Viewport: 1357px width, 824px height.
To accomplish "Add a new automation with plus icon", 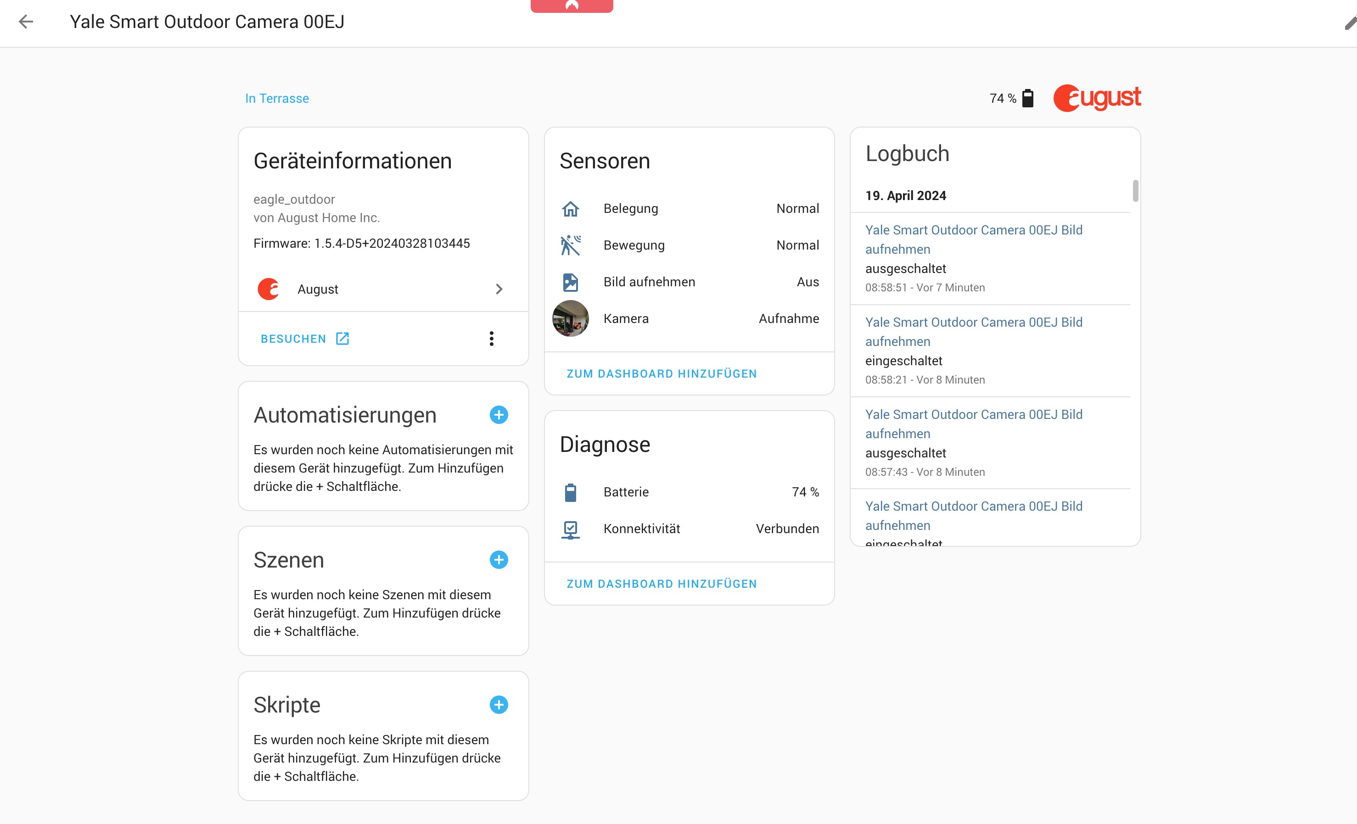I will click(499, 415).
